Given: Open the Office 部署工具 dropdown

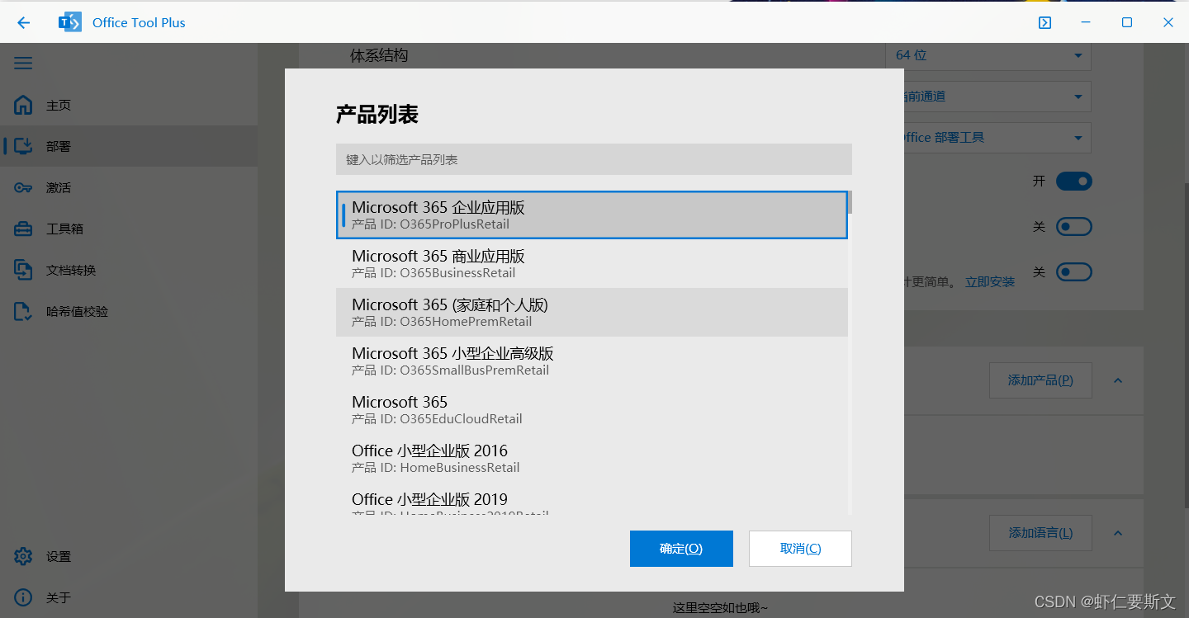Looking at the screenshot, I should tap(997, 138).
